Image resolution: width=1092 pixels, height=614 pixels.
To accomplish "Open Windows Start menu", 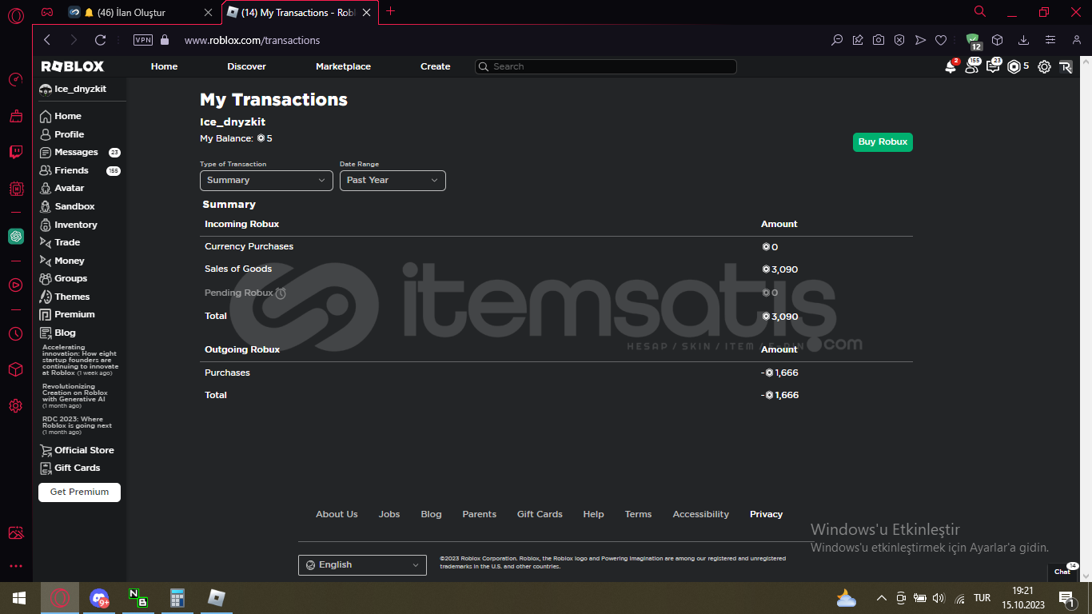I will coord(19,598).
